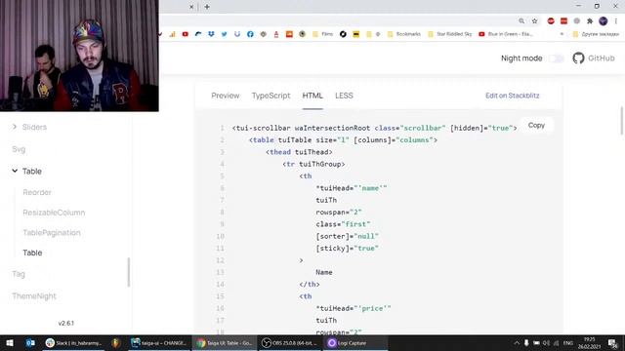Image resolution: width=625 pixels, height=351 pixels.
Task: Click the page vertical scrollbar thumb
Action: pos(622,121)
